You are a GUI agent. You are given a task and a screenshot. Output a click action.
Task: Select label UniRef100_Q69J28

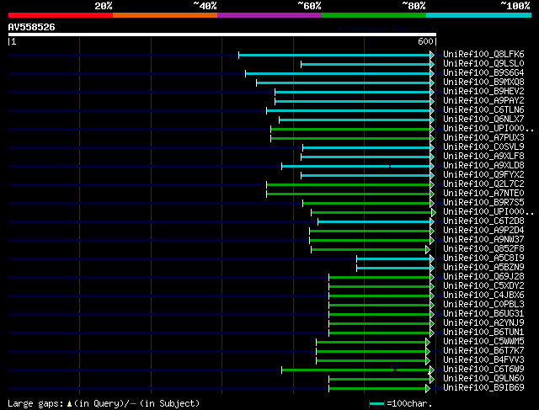[483, 277]
